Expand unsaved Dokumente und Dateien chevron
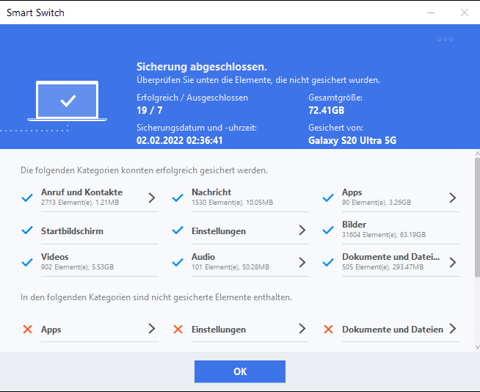This screenshot has height=392, width=480. click(453, 329)
